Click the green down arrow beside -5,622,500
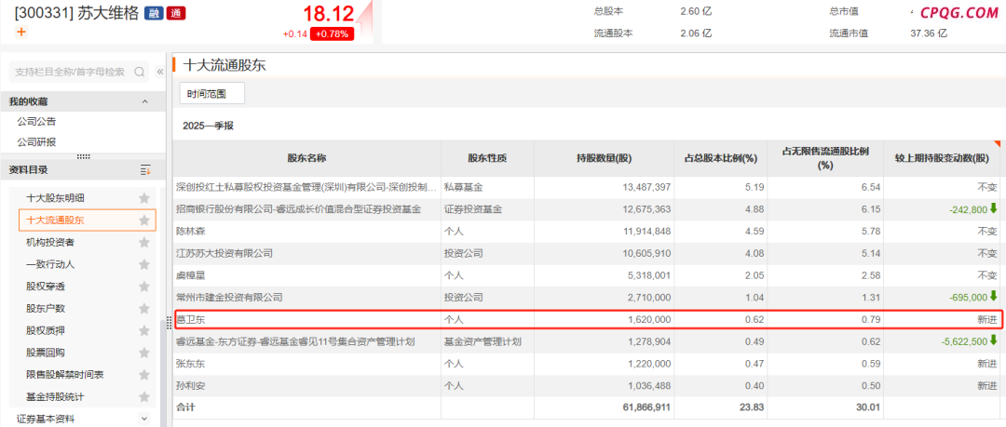This screenshot has height=427, width=1006. [994, 341]
